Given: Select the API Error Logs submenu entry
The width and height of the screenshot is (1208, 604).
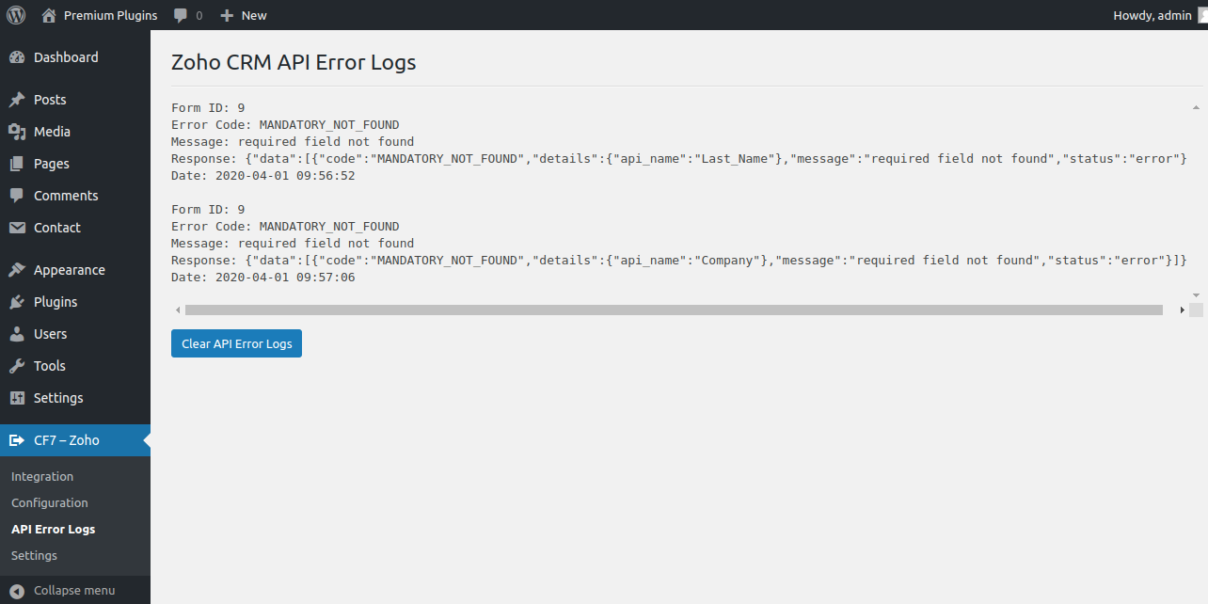Looking at the screenshot, I should click(53, 529).
